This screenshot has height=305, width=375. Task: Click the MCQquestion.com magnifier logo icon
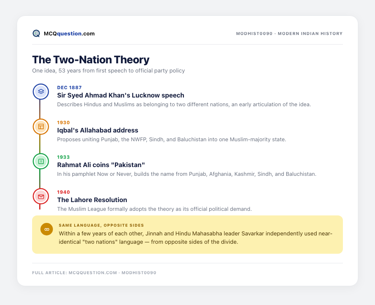36,33
